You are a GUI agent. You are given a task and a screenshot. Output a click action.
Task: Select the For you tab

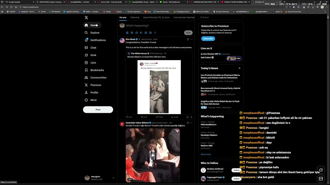pos(123,17)
